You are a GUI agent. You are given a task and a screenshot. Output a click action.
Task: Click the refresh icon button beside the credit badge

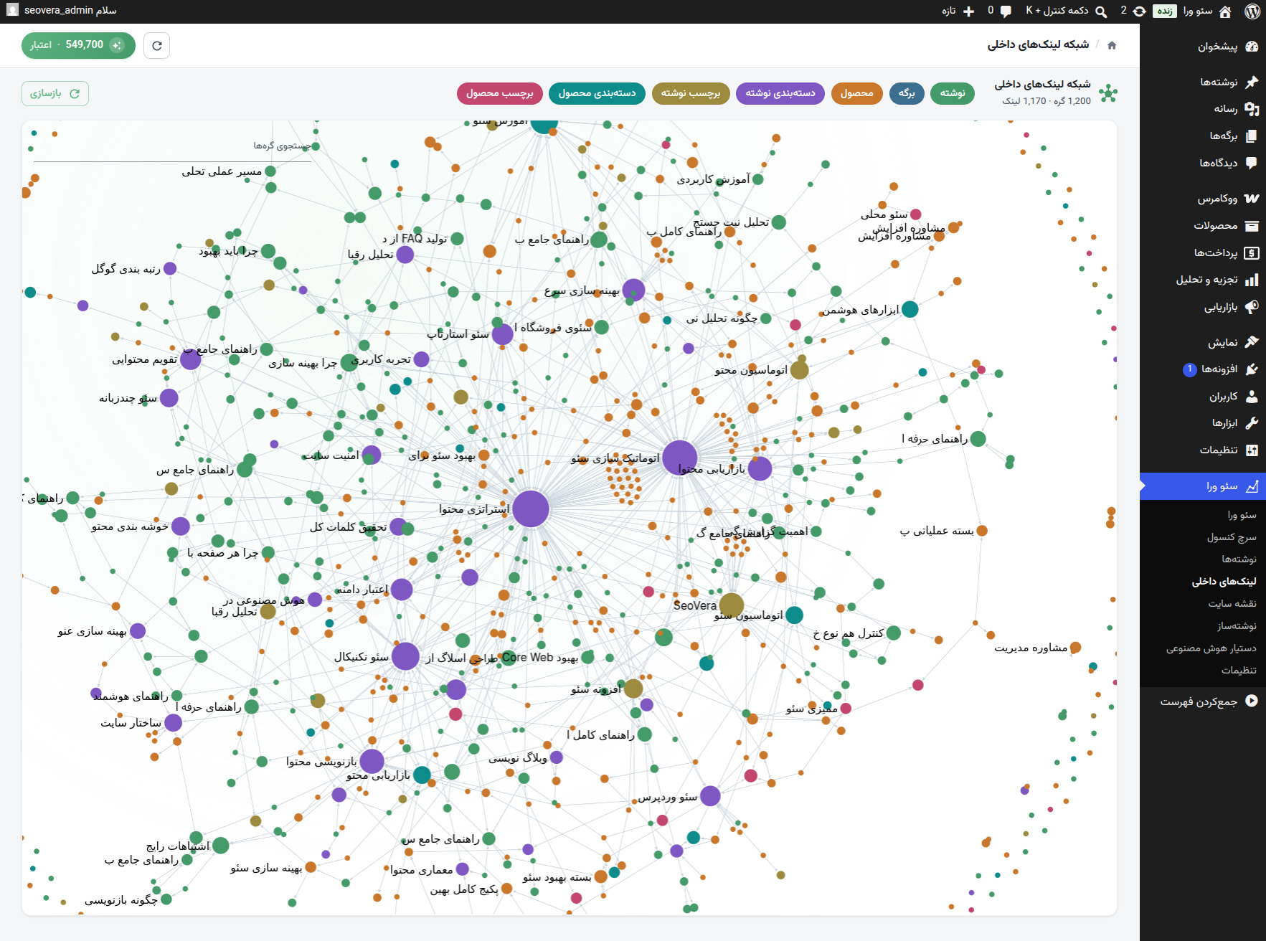[157, 45]
